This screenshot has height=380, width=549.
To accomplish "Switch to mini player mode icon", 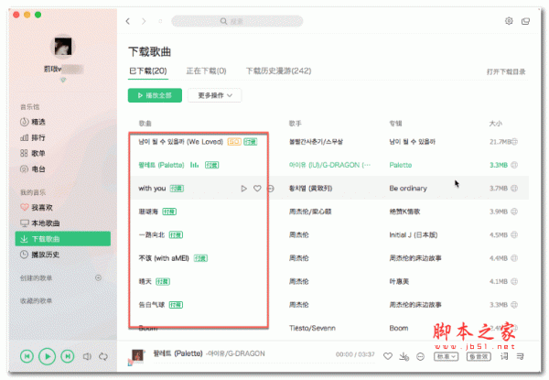I will 525,21.
